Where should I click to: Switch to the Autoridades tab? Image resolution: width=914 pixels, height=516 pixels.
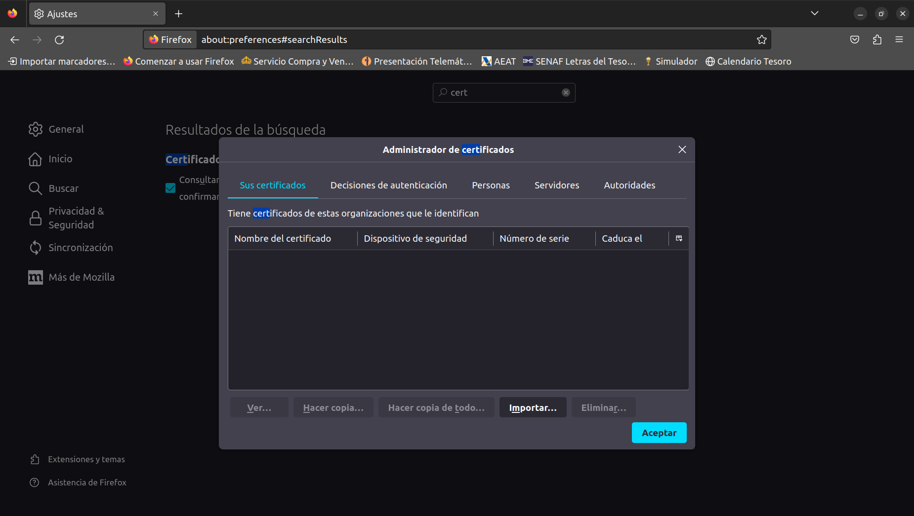coord(629,185)
